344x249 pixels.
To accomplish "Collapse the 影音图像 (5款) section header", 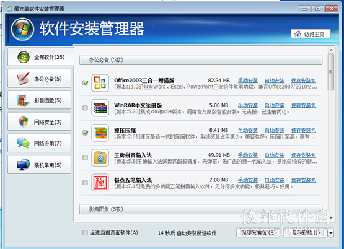I will click(x=201, y=209).
